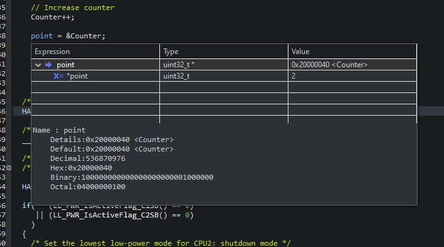Click the Details:0x20000040 <Counter> line

[112, 140]
